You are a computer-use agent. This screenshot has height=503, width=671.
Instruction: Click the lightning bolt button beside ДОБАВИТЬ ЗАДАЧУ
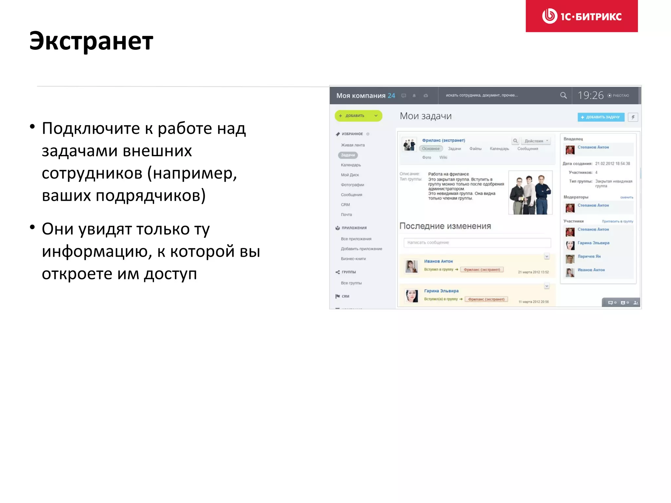(x=633, y=117)
